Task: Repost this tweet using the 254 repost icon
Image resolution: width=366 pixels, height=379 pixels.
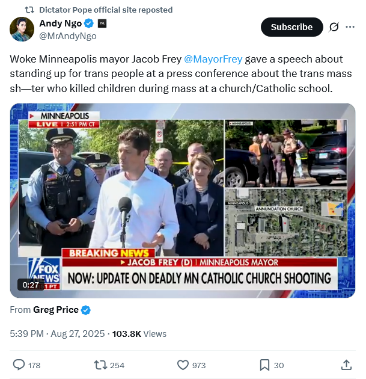Action: pos(100,365)
